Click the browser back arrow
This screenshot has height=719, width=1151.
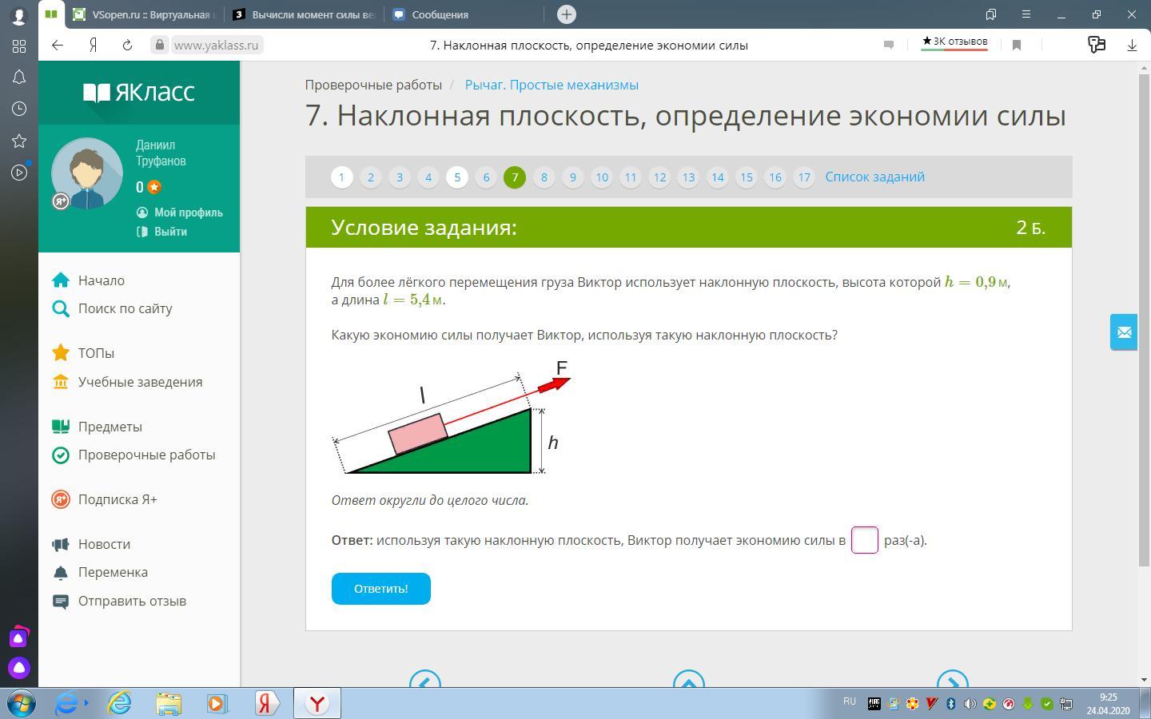[x=58, y=46]
